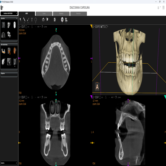The image size is (166, 166).
Task: Open the face profile rendering tool
Action: point(15,51)
